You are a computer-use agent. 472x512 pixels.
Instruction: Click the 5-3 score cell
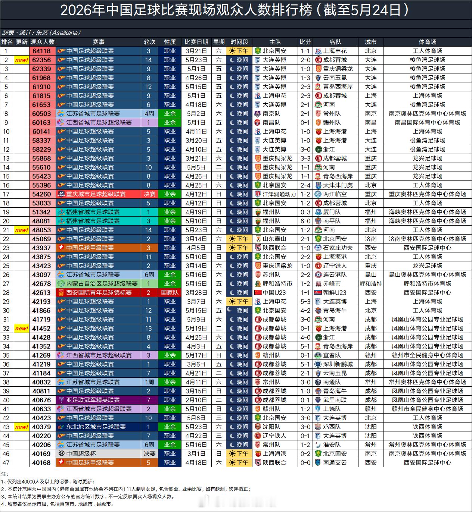(x=305, y=302)
